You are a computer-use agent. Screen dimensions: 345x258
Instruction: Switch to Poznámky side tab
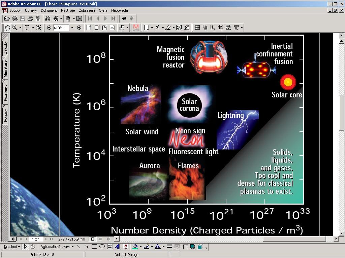[5, 93]
